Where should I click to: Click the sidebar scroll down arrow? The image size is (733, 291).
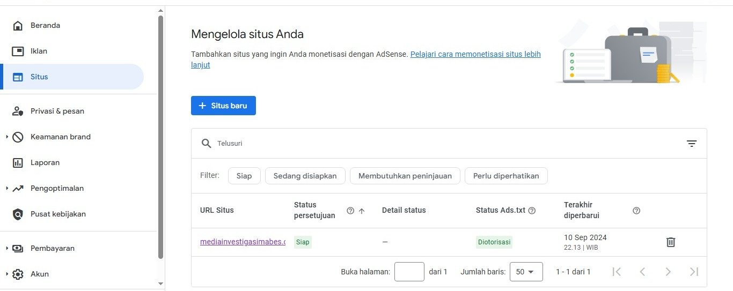click(x=161, y=283)
